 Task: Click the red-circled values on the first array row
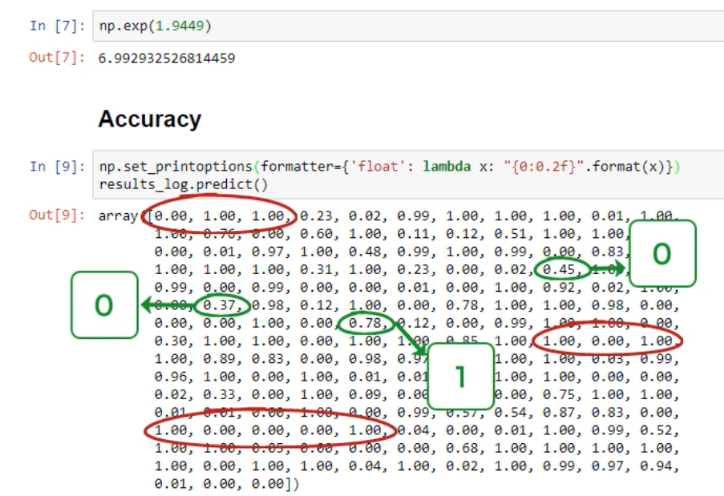(x=223, y=216)
